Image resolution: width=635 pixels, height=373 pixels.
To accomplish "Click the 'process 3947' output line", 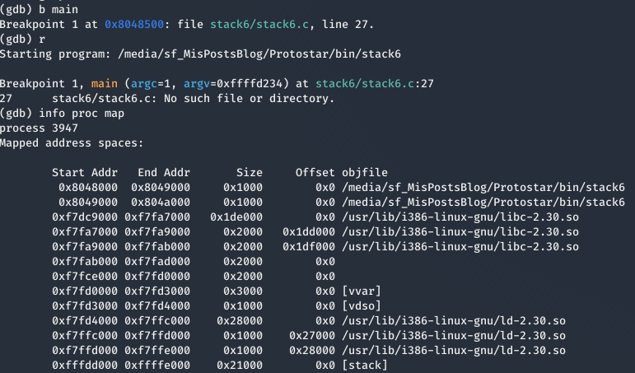I will 39,128.
